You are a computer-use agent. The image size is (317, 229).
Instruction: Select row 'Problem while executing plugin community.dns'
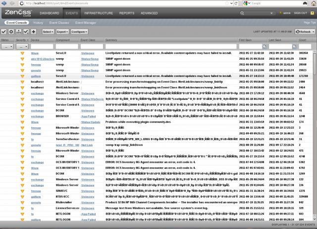[x=156, y=122]
